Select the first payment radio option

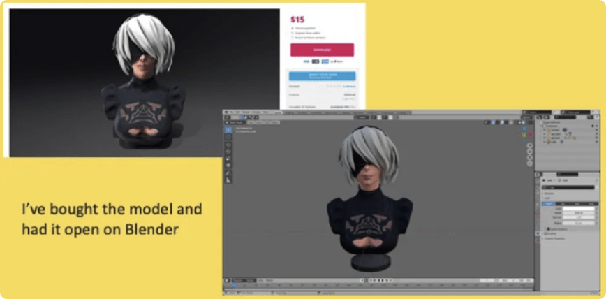click(x=292, y=28)
